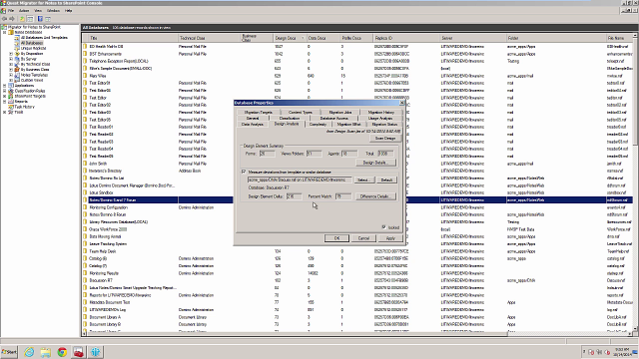The height and width of the screenshot is (359, 639).
Task: Click the last toolbar icon beside Help
Action: [x=48, y=19]
